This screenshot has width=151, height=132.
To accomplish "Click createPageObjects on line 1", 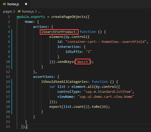I will pos(68,17).
